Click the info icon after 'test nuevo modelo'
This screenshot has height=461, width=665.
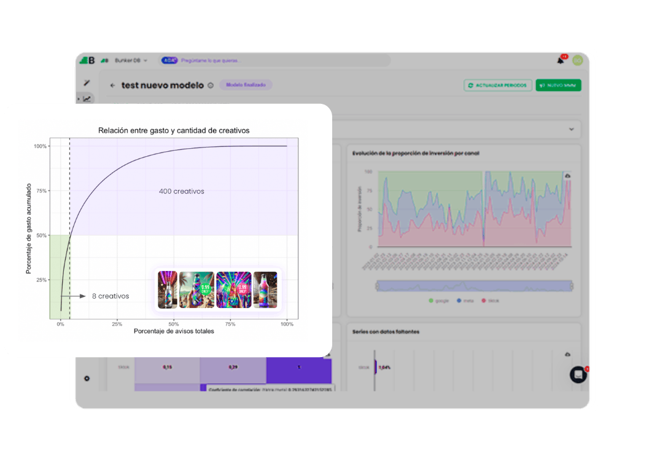tap(211, 85)
